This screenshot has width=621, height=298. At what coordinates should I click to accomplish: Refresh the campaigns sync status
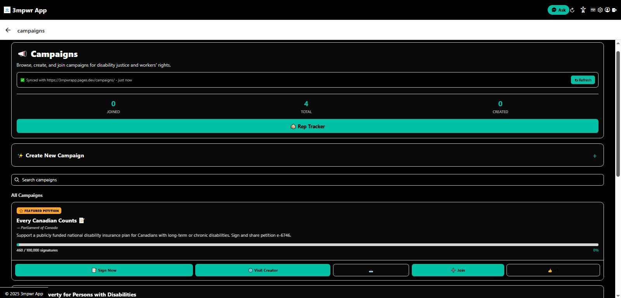[x=583, y=80]
